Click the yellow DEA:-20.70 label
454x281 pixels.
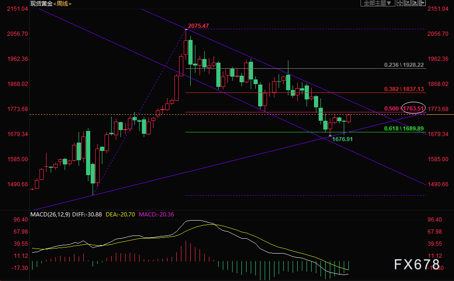click(x=120, y=215)
